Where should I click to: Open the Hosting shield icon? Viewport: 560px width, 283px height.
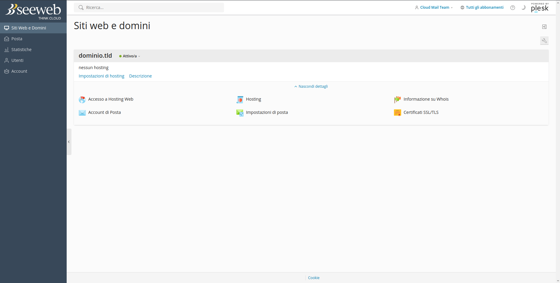[240, 99]
